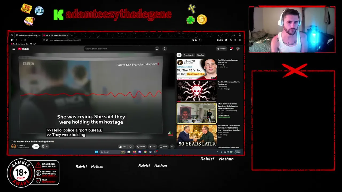Open The FBI's Hunt to Destroy thumbnail
Screen dimensions: 342x192
tap(197, 69)
